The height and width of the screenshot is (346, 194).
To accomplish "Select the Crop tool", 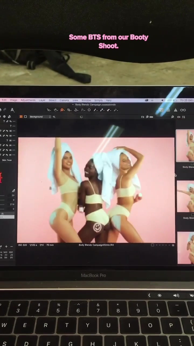I will [x=69, y=110].
